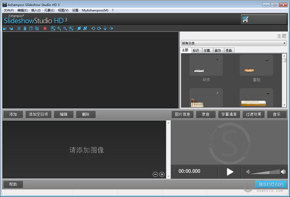Play the slideshow preview
Screen dimensions: 290x197
pos(230,172)
